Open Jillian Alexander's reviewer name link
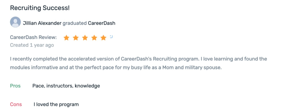 [x=42, y=23]
